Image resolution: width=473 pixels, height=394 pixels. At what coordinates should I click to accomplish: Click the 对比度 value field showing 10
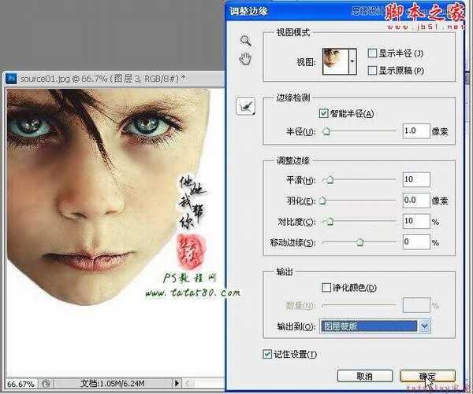pos(416,221)
